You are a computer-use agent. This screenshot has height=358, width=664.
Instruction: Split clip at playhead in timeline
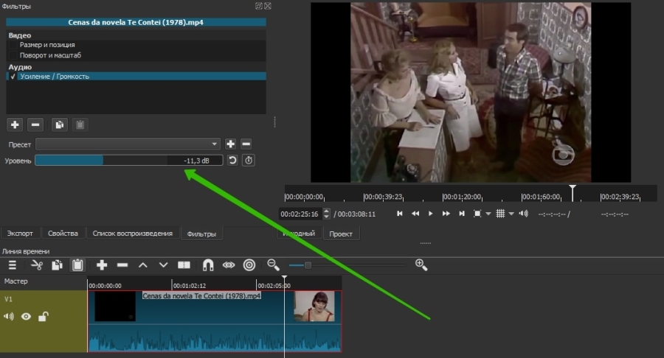[184, 264]
